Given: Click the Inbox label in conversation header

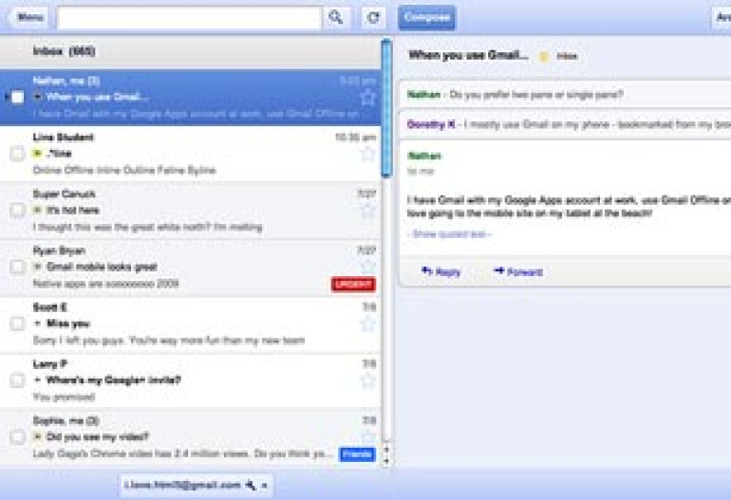Looking at the screenshot, I should pyautogui.click(x=567, y=56).
